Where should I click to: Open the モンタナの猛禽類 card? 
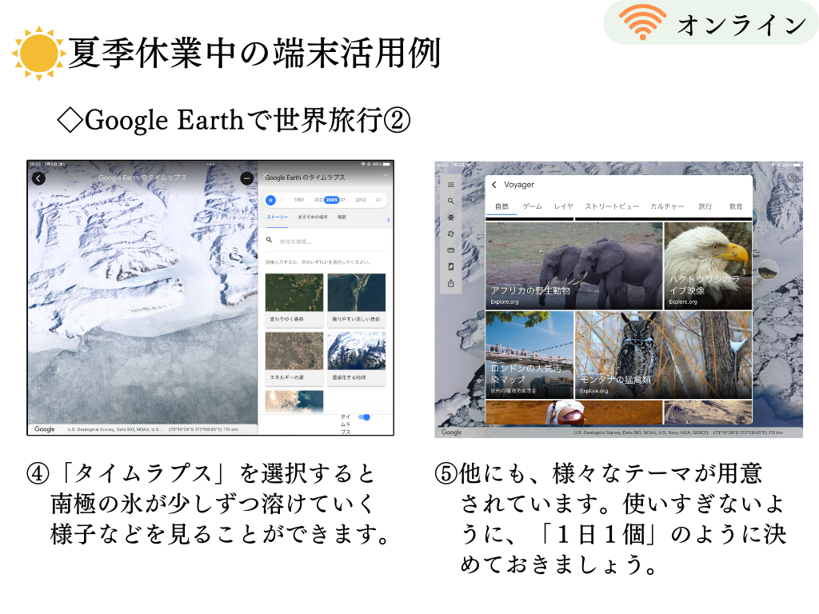[x=663, y=354]
